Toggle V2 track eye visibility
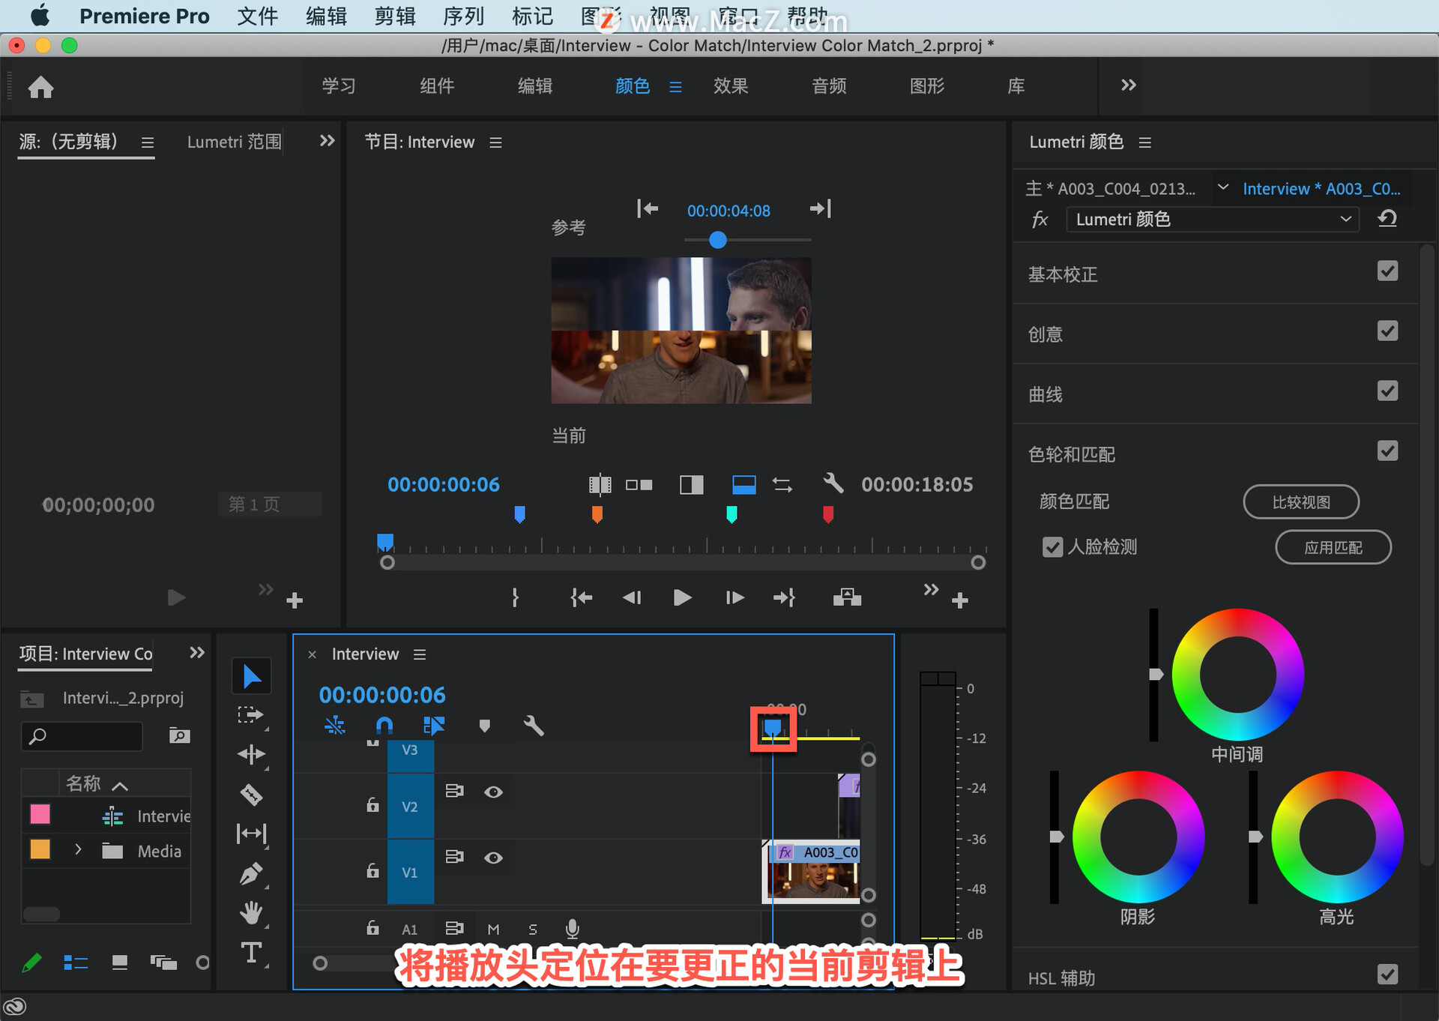The width and height of the screenshot is (1439, 1021). [493, 792]
